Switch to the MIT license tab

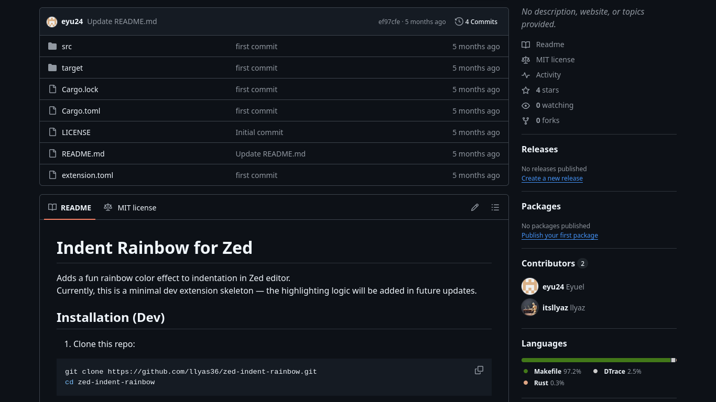(130, 207)
